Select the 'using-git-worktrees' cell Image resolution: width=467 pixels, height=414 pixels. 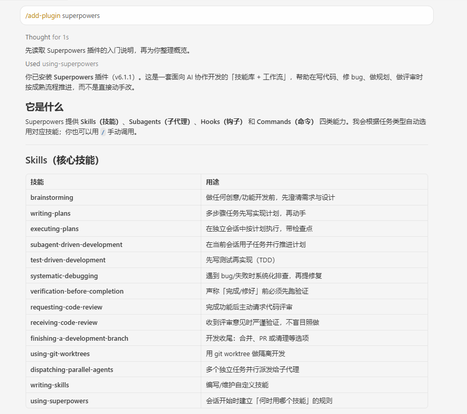click(114, 354)
